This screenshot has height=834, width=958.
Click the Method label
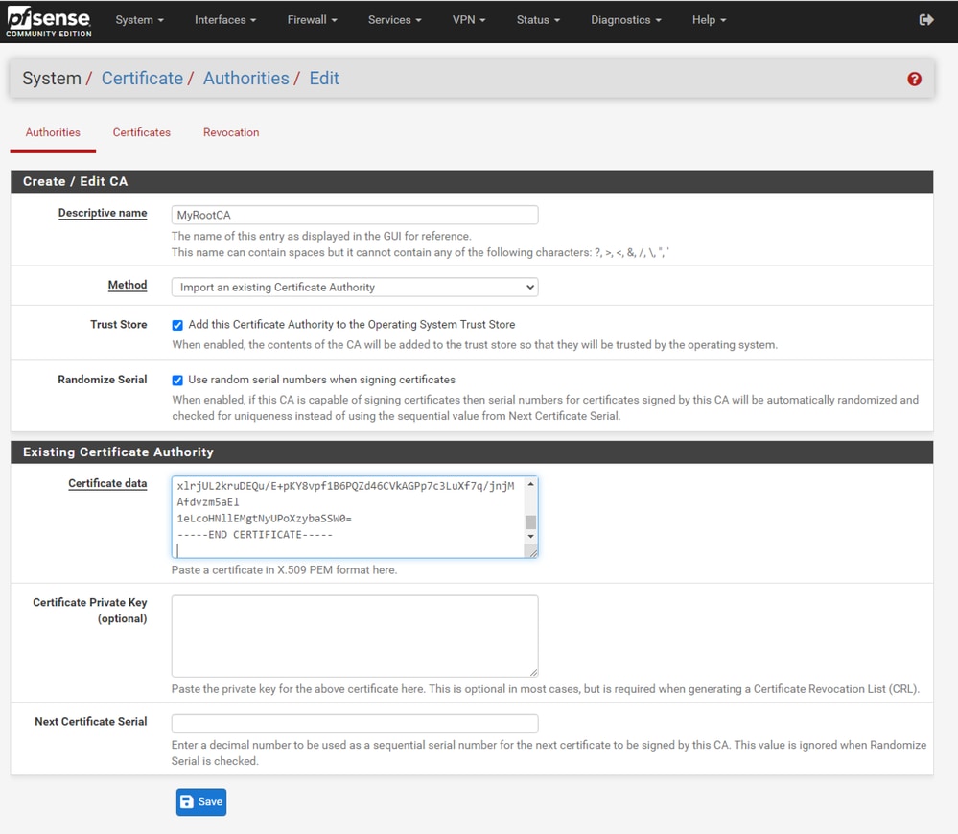[128, 285]
